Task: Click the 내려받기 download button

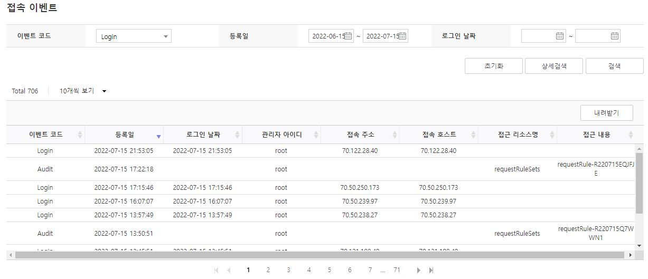Action: 606,113
